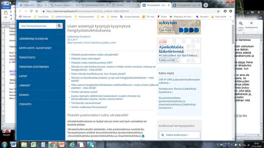Viewport: 264px width, 148px height.
Task: Open CRP (P-CRP) related article link
Action: click(179, 81)
